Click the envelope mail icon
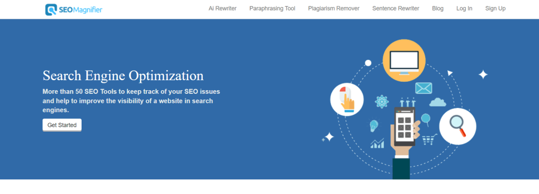Screen dimensions: 539x194 (x=424, y=88)
